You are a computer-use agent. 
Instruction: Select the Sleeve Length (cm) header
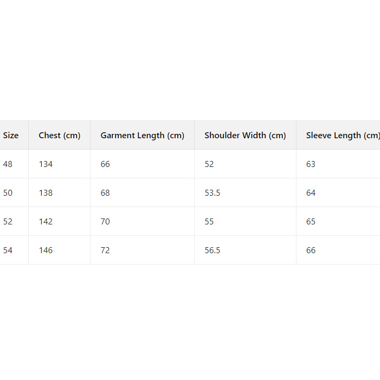tap(342, 136)
